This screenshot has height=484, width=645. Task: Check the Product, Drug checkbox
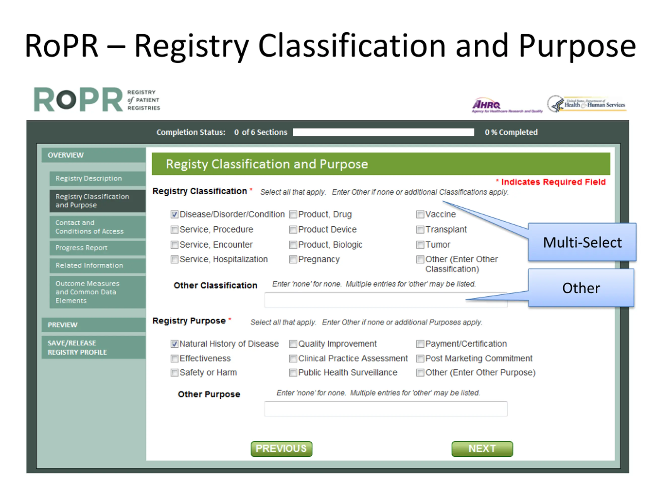coord(293,215)
